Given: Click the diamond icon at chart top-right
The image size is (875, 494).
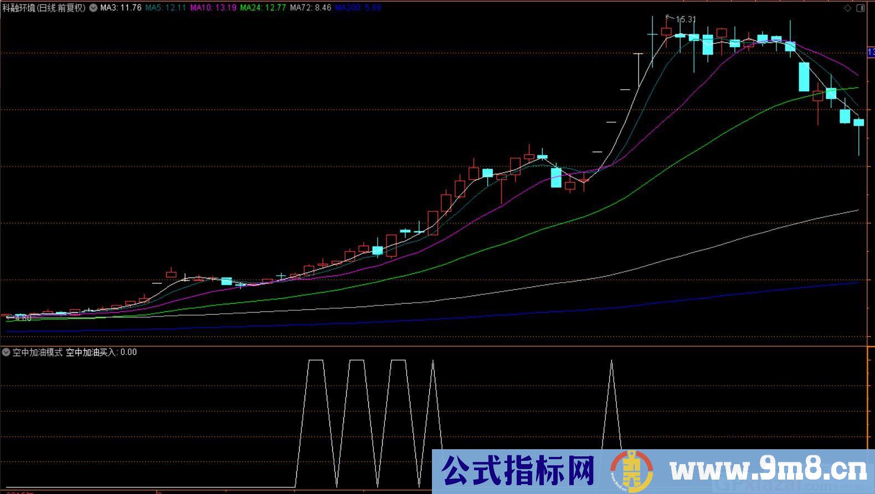Looking at the screenshot, I should click(x=847, y=8).
